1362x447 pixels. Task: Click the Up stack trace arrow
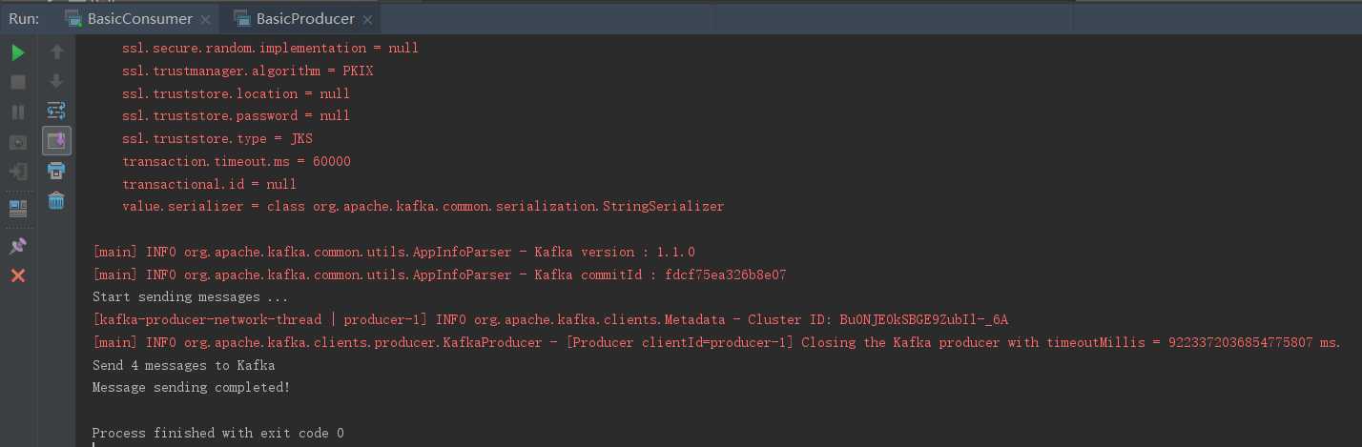[x=56, y=52]
